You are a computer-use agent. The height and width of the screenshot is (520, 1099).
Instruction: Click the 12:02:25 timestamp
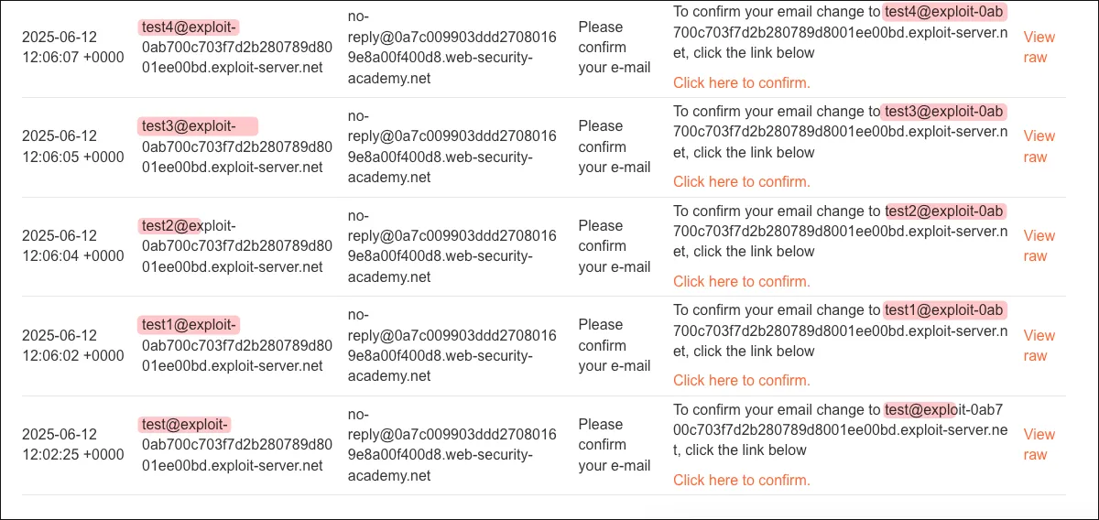point(72,444)
